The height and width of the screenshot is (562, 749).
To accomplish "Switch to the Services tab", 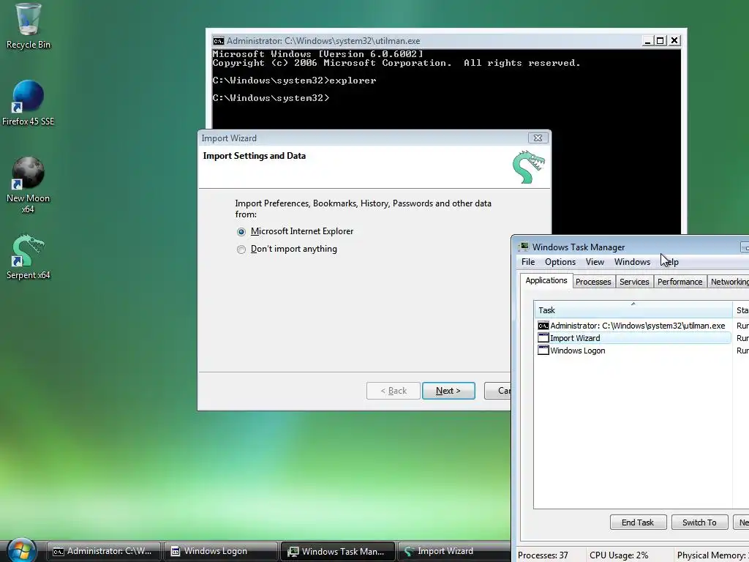I will [x=634, y=282].
